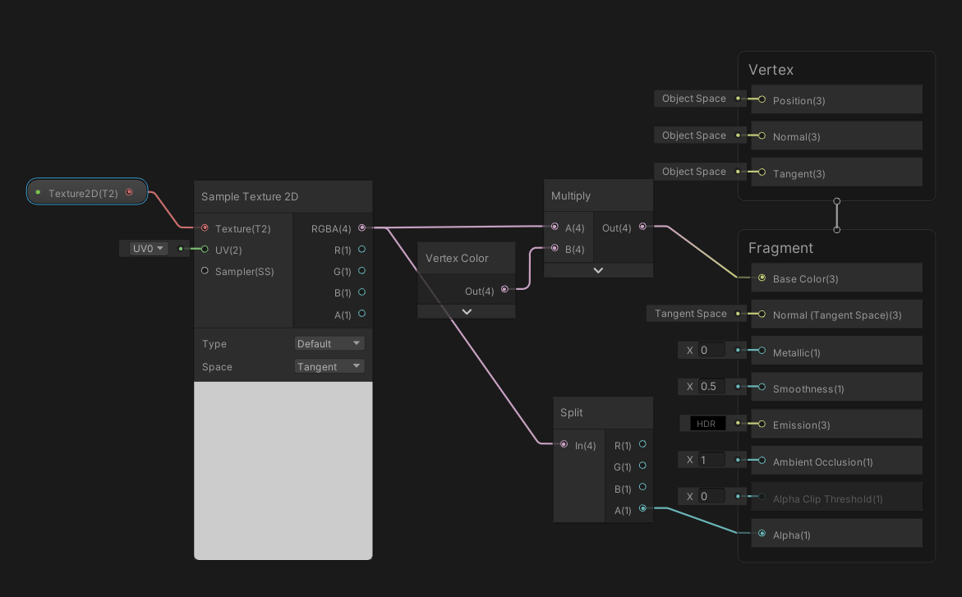Image resolution: width=962 pixels, height=597 pixels.
Task: Select the Vertex Color node title
Action: [x=457, y=259]
